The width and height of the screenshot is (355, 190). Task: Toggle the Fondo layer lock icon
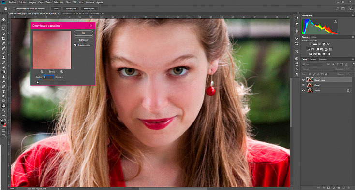pos(348,91)
